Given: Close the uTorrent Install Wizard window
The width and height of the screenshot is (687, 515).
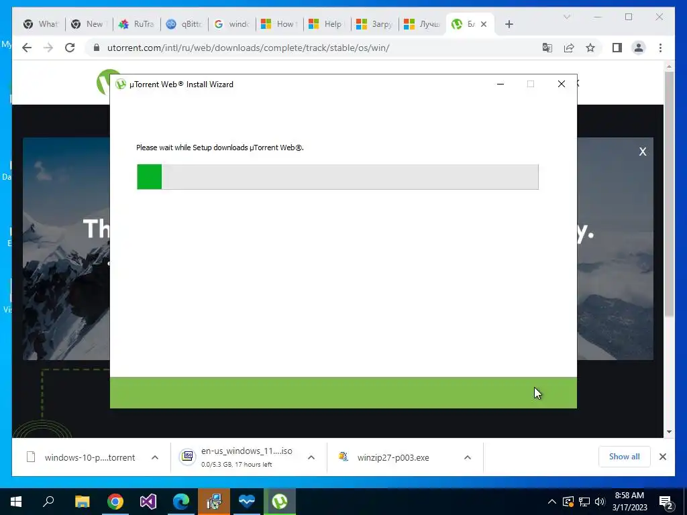Looking at the screenshot, I should coord(562,84).
